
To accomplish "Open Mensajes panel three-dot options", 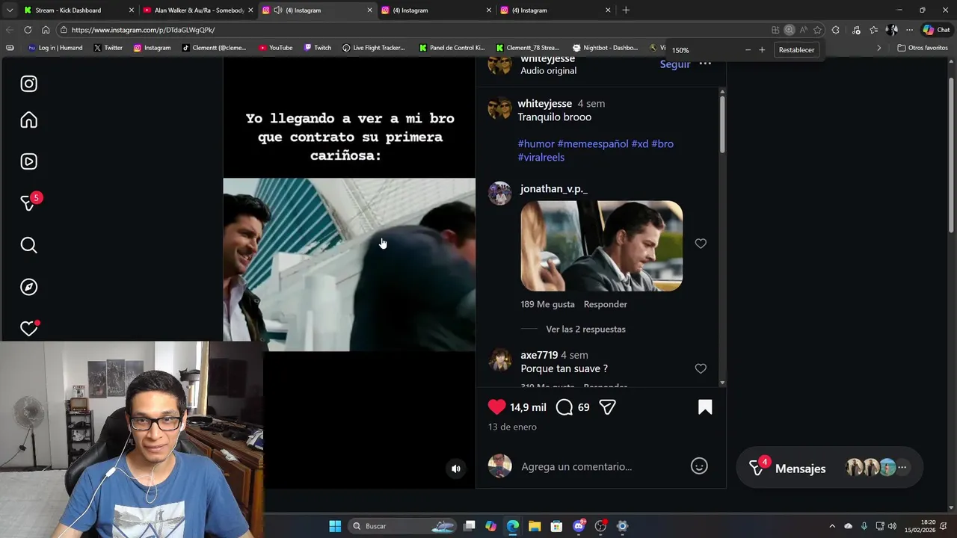I will [902, 468].
